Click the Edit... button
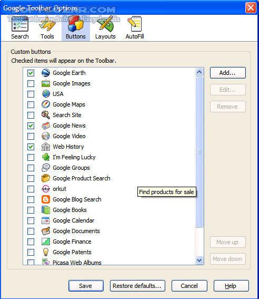Screen dimensions: 259x299 pos(228,90)
